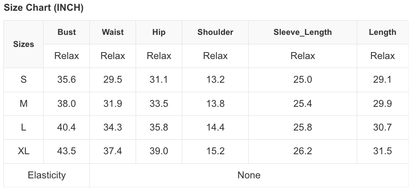Click the Size Chart (INCH) heading
The image size is (412, 193).
click(x=44, y=8)
